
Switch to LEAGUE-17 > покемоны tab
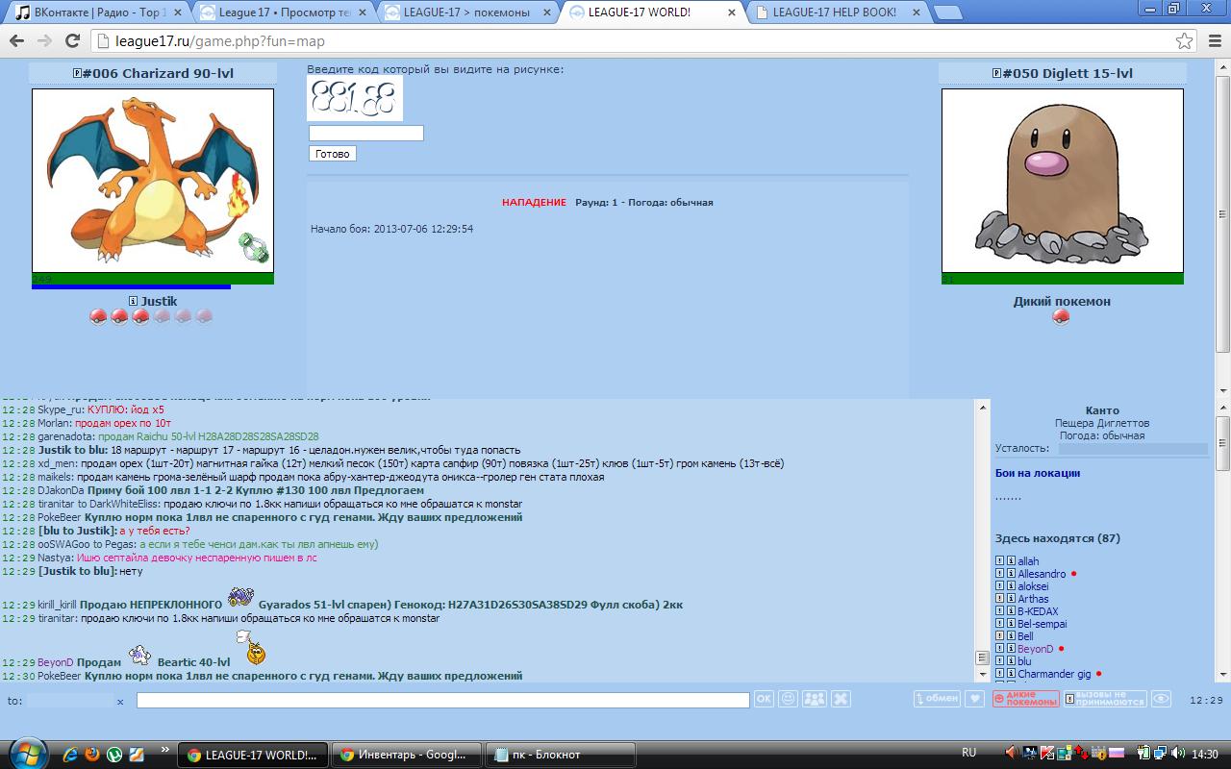coord(466,12)
